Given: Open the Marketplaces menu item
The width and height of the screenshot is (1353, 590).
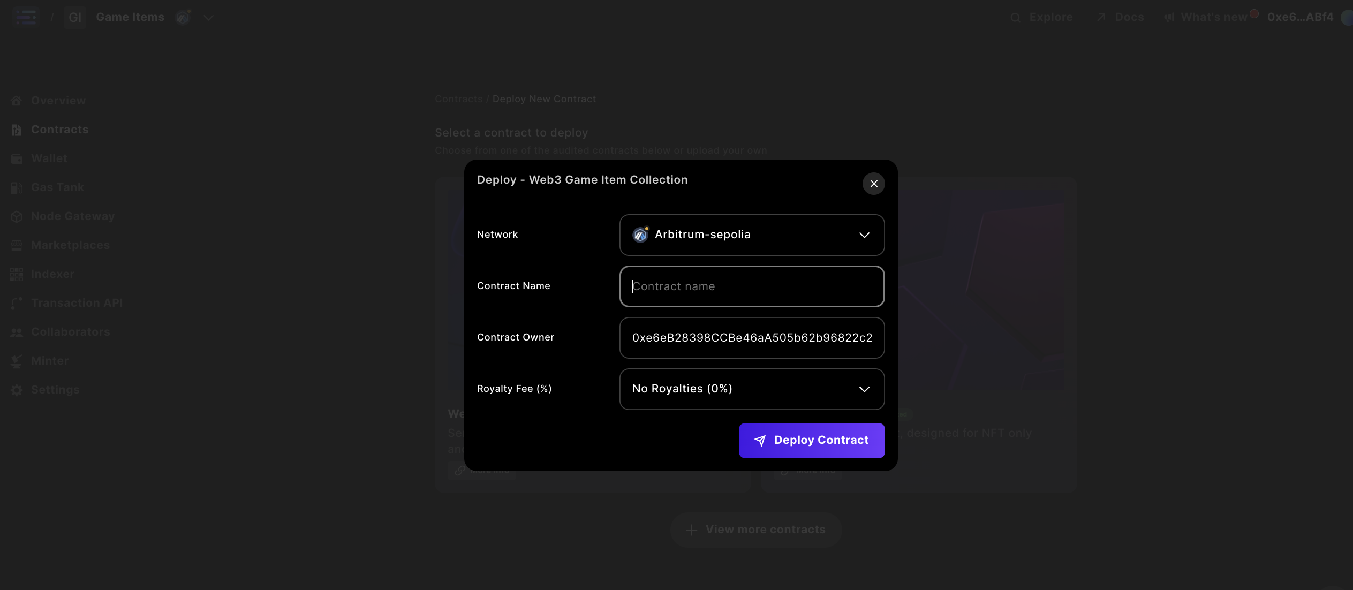Looking at the screenshot, I should 70,245.
